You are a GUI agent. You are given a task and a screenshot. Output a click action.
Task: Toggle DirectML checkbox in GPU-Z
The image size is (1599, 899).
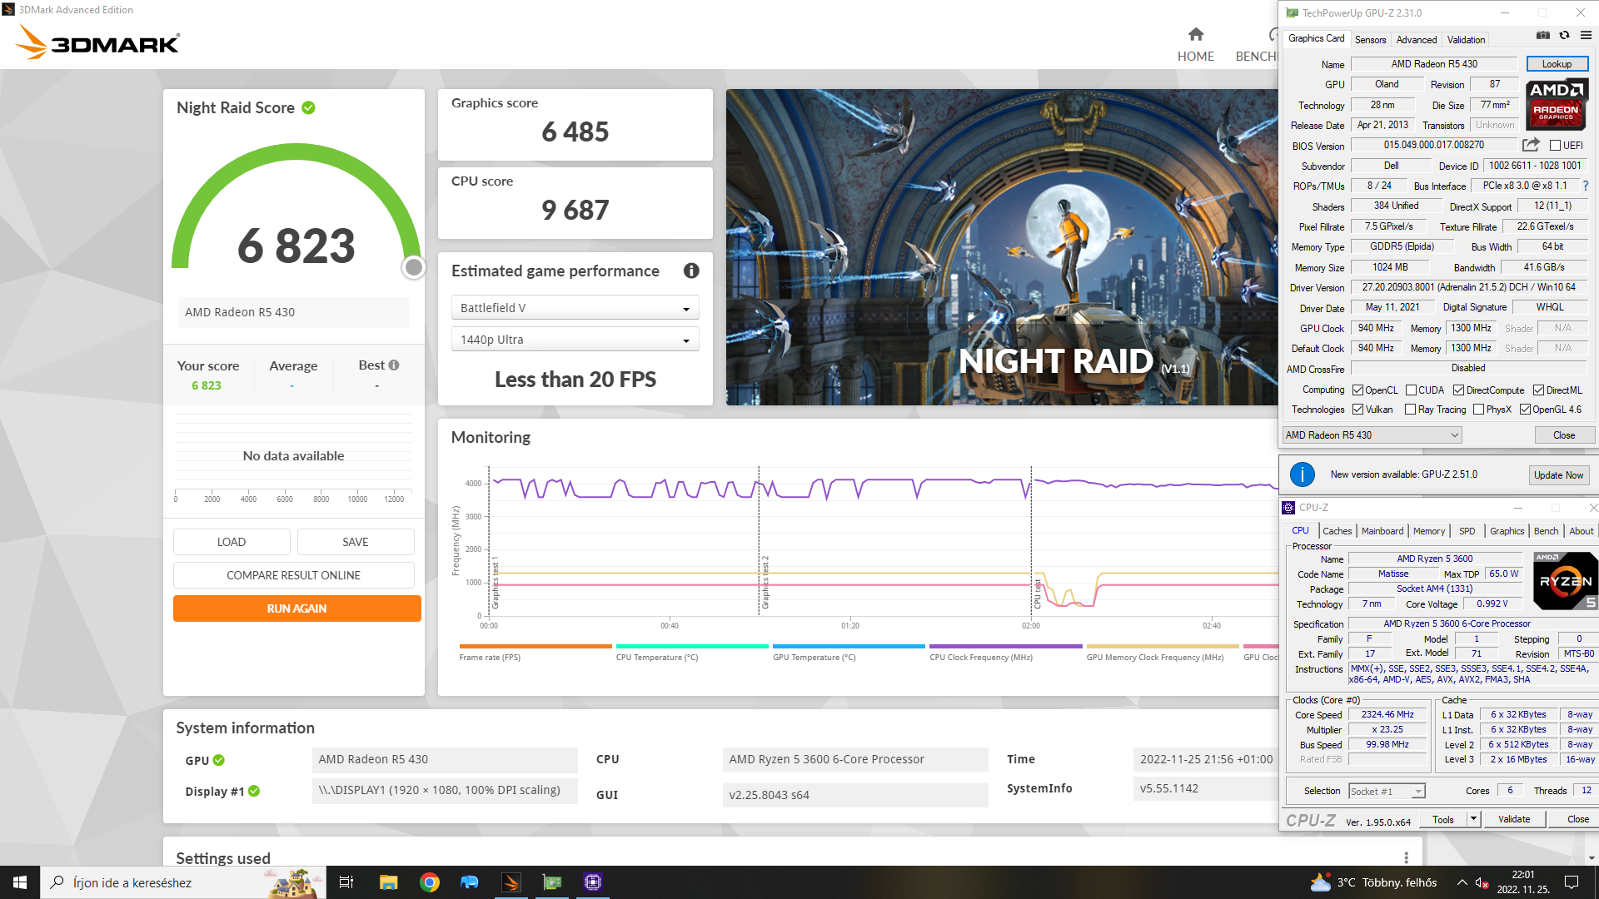tap(1539, 390)
